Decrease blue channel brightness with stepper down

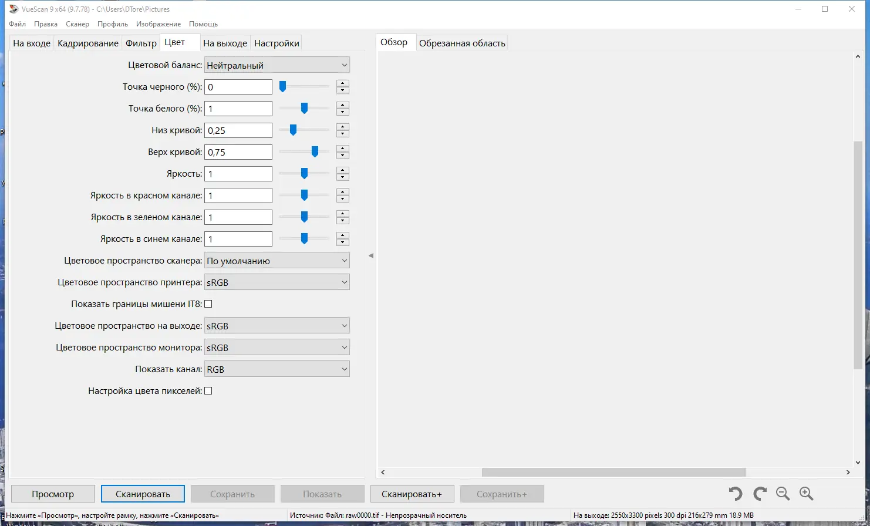coord(343,242)
